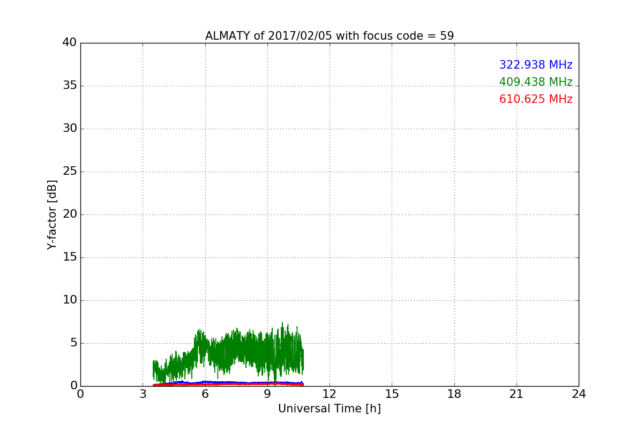Click the y-axis tick label 40
643x429 pixels.
tap(70, 43)
